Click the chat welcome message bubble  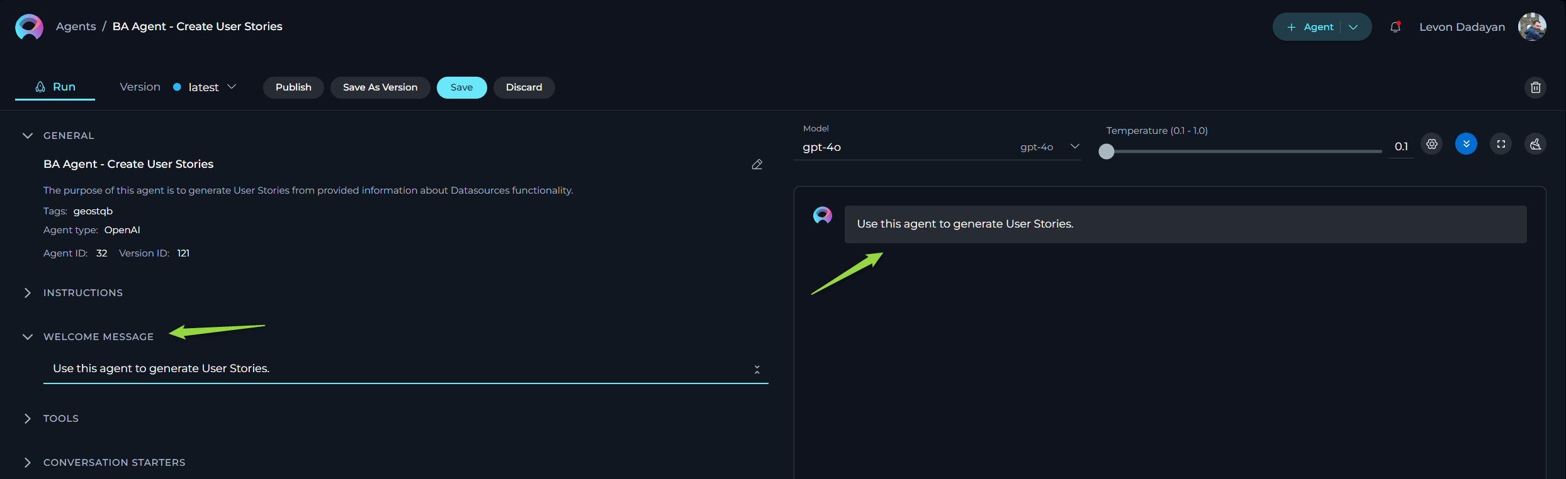1185,224
